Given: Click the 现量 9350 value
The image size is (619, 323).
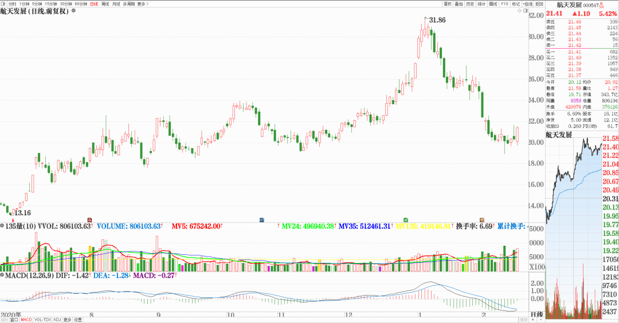Looking at the screenshot, I should click(575, 101).
